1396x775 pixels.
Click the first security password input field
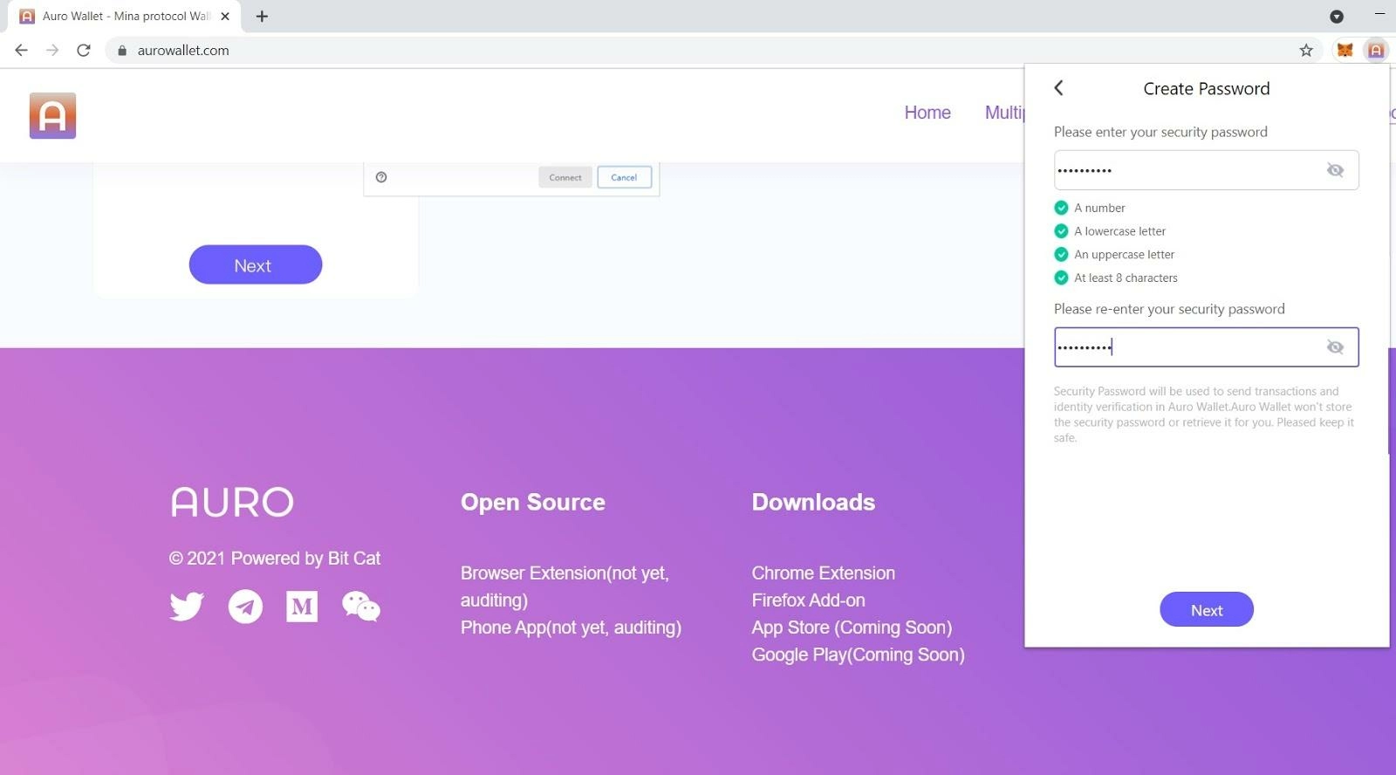point(1206,170)
